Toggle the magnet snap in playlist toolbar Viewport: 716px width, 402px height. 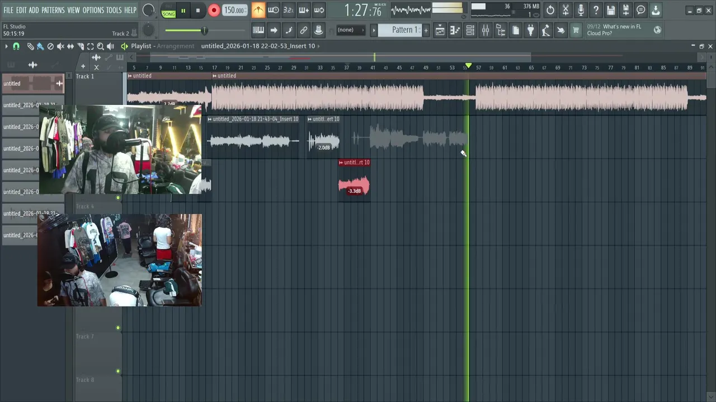click(x=16, y=46)
